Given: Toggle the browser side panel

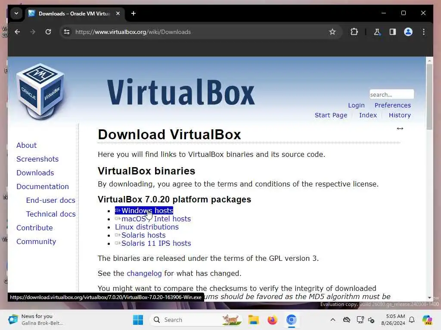Looking at the screenshot, I should (x=393, y=32).
